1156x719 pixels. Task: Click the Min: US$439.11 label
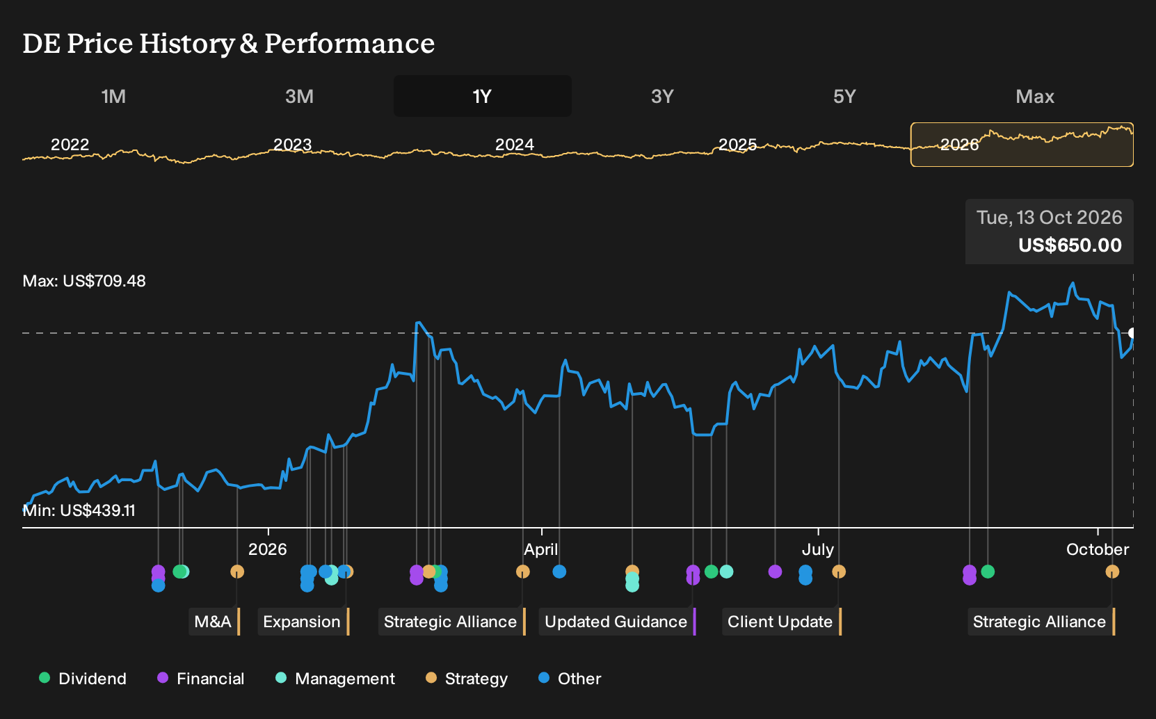pos(79,510)
